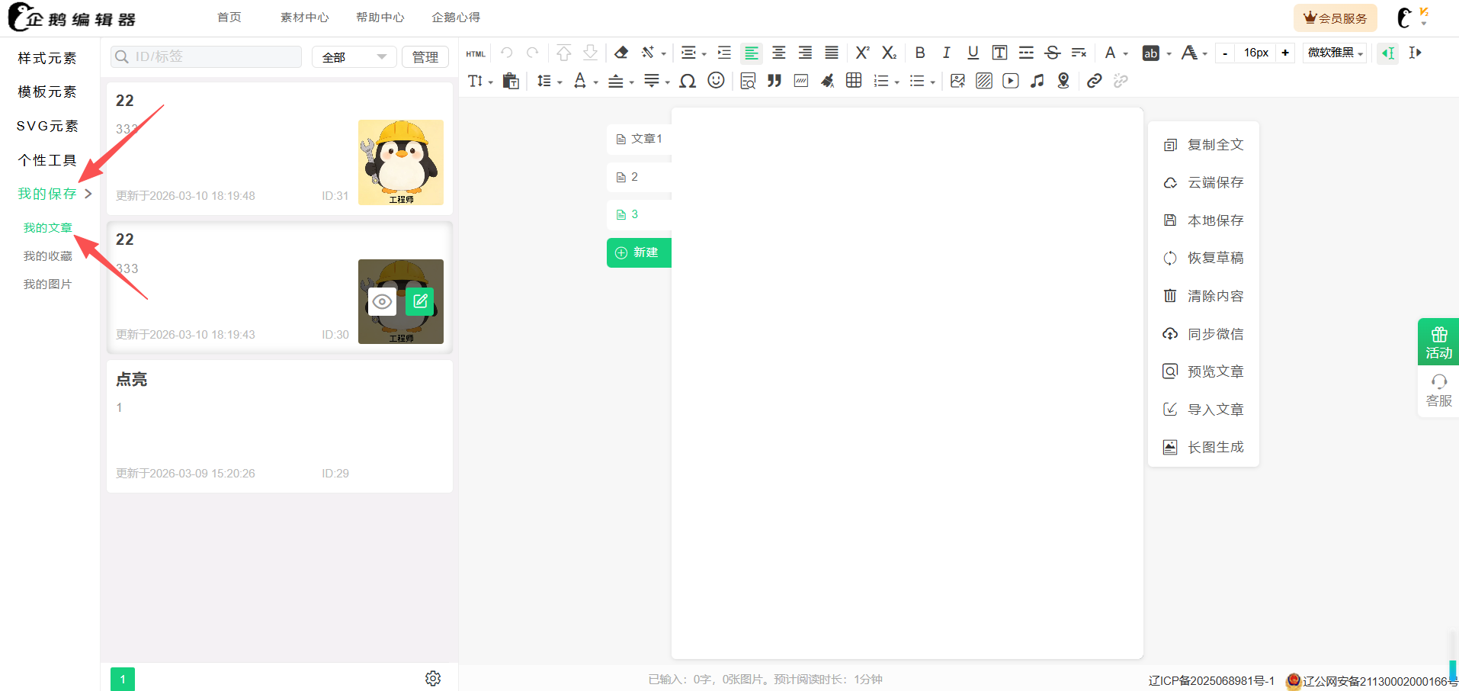Open the 全部 filter dropdown
The width and height of the screenshot is (1459, 691).
354,57
